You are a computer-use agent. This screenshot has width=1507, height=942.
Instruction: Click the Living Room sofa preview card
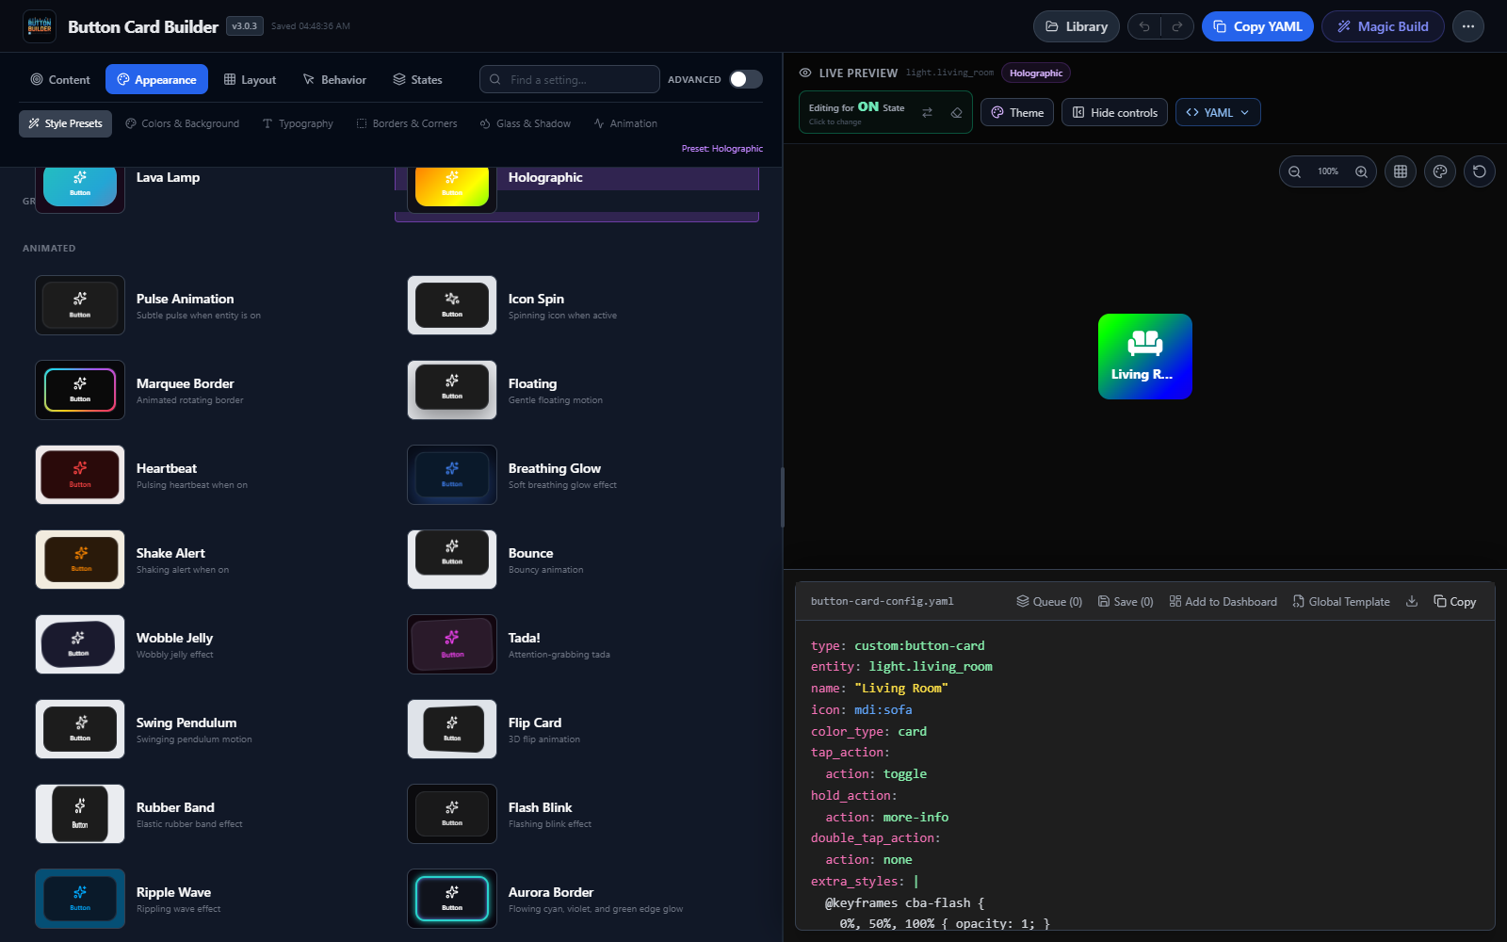pos(1145,356)
